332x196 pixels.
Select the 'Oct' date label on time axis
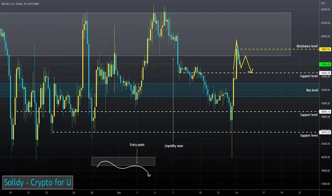pyautogui.click(x=119, y=193)
